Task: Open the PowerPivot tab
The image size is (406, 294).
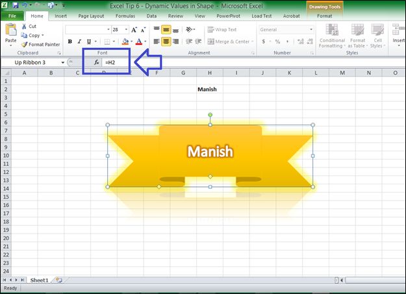Action: coord(228,16)
